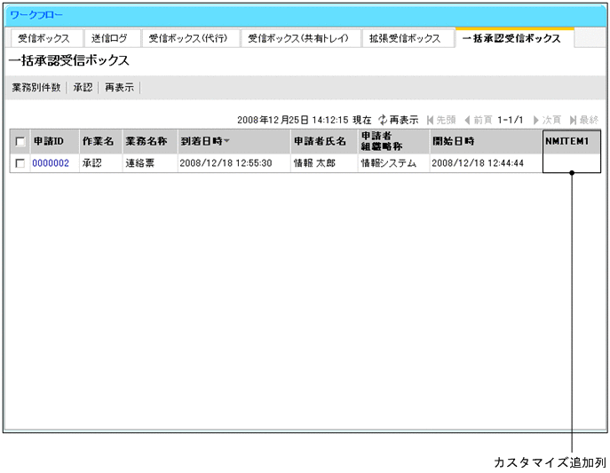Click the refresh icon beside 再表示 in pager
The image size is (610, 473).
(383, 119)
